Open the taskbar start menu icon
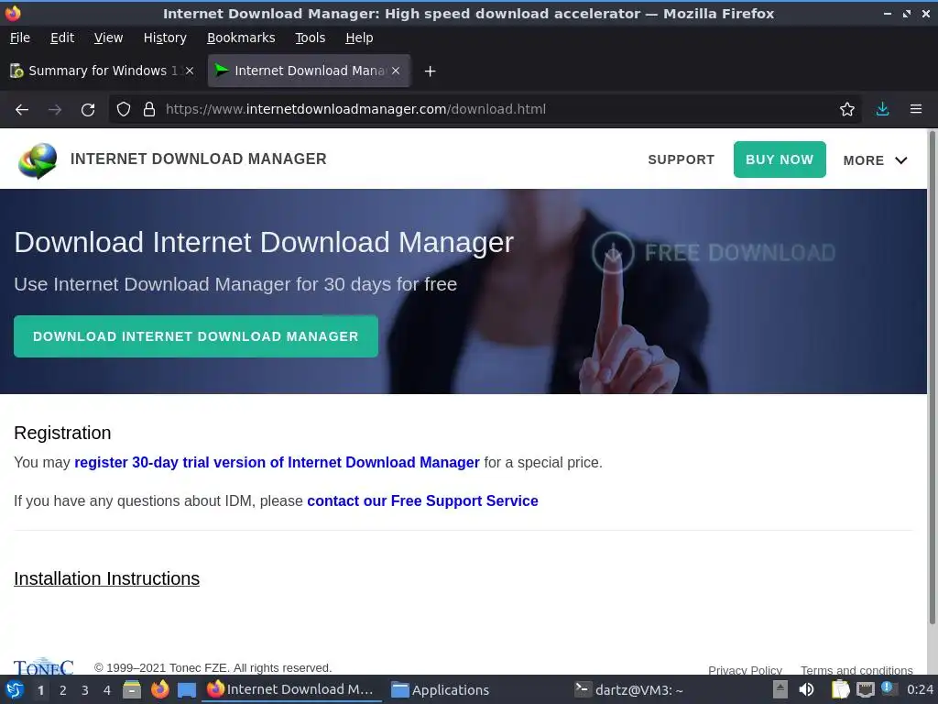Image resolution: width=938 pixels, height=704 pixels. pos(15,690)
